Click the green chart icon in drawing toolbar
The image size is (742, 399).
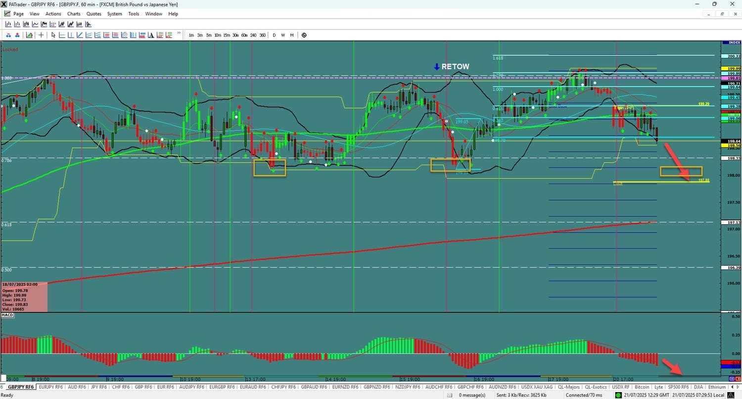[x=30, y=35]
